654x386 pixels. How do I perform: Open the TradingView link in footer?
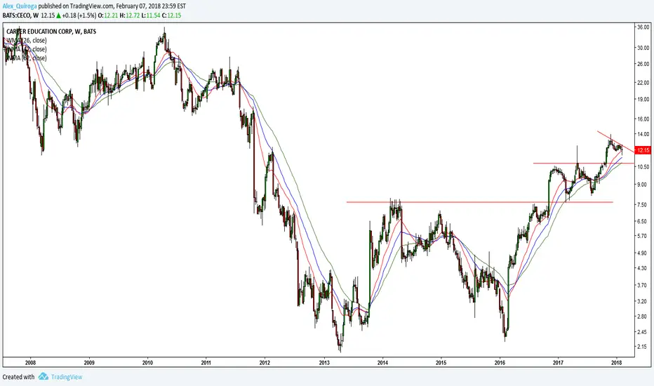click(67, 377)
